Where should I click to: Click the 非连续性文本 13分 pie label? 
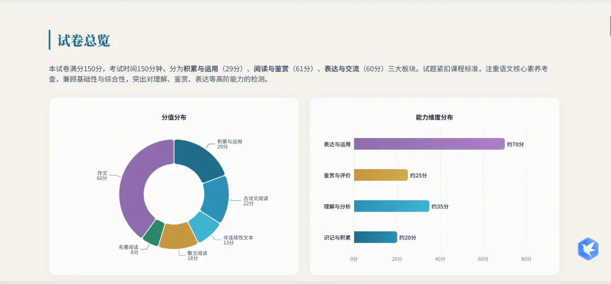click(238, 240)
